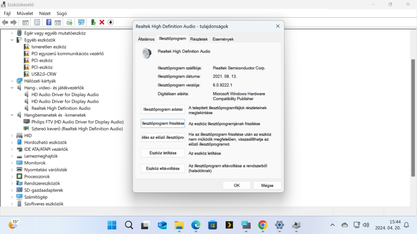Click the Illesztőprogram adatai button

click(163, 109)
